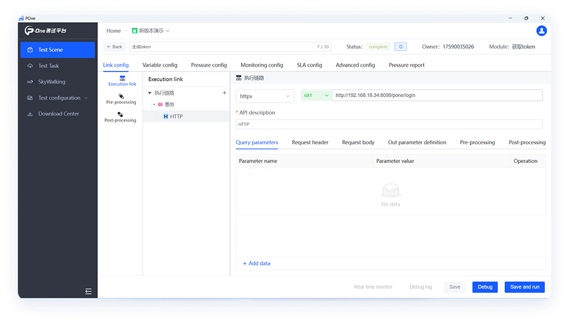Click the user profile avatar icon
The height and width of the screenshot is (322, 569).
(x=542, y=31)
